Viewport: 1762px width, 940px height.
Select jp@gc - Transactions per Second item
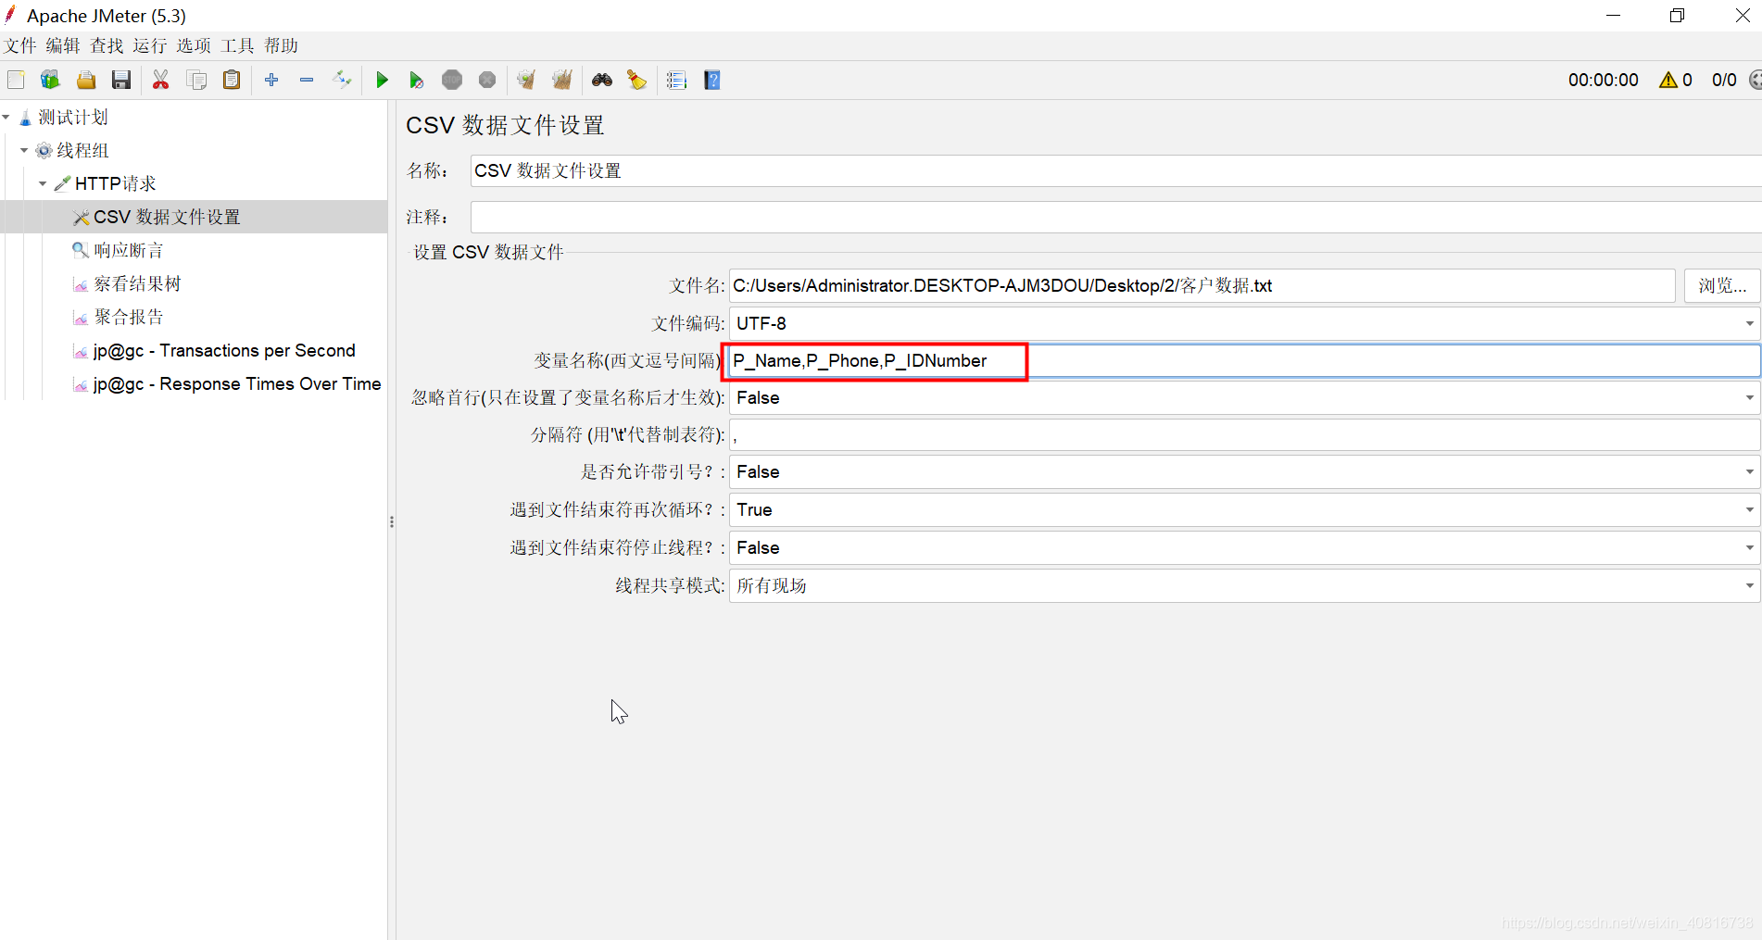coord(223,351)
